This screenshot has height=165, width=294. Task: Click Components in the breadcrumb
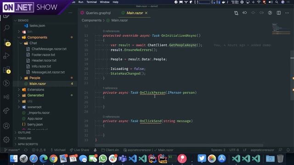click(x=91, y=20)
